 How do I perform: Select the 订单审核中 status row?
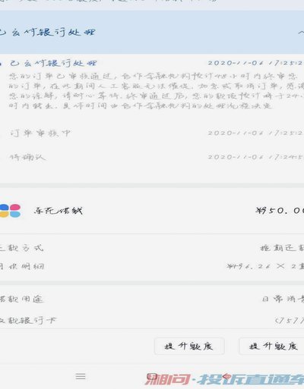tap(152, 133)
